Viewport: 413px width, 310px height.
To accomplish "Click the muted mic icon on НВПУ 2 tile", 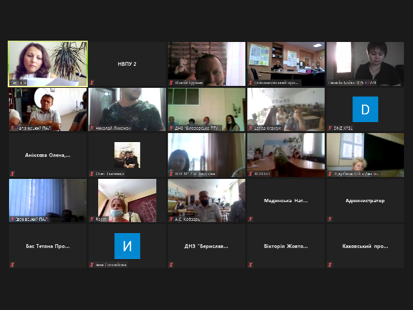I will pos(92,83).
